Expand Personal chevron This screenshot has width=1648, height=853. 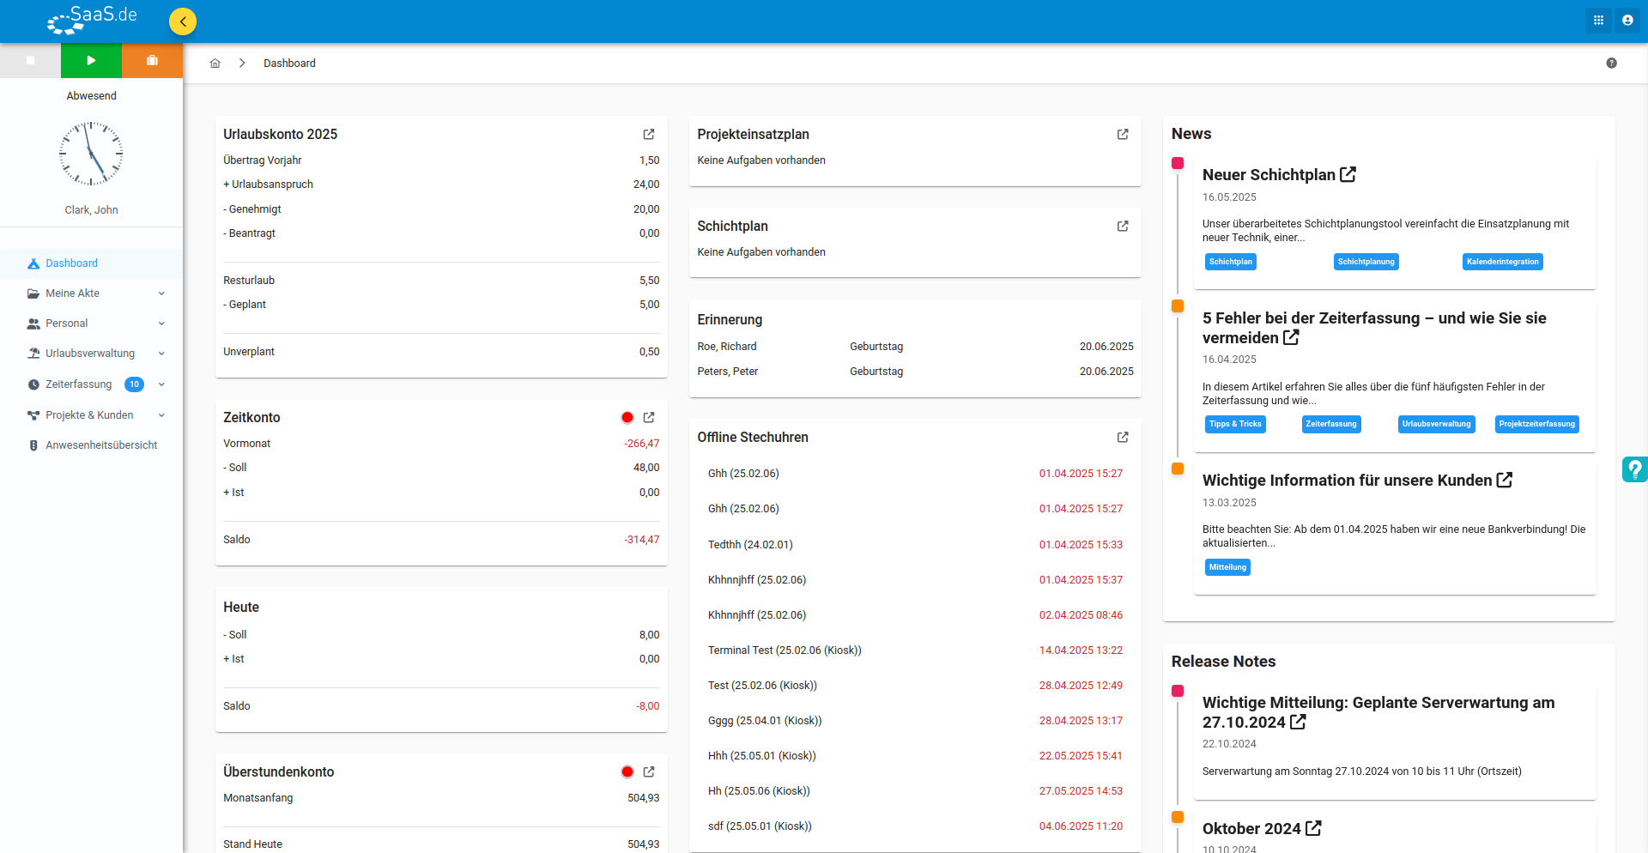(x=161, y=324)
